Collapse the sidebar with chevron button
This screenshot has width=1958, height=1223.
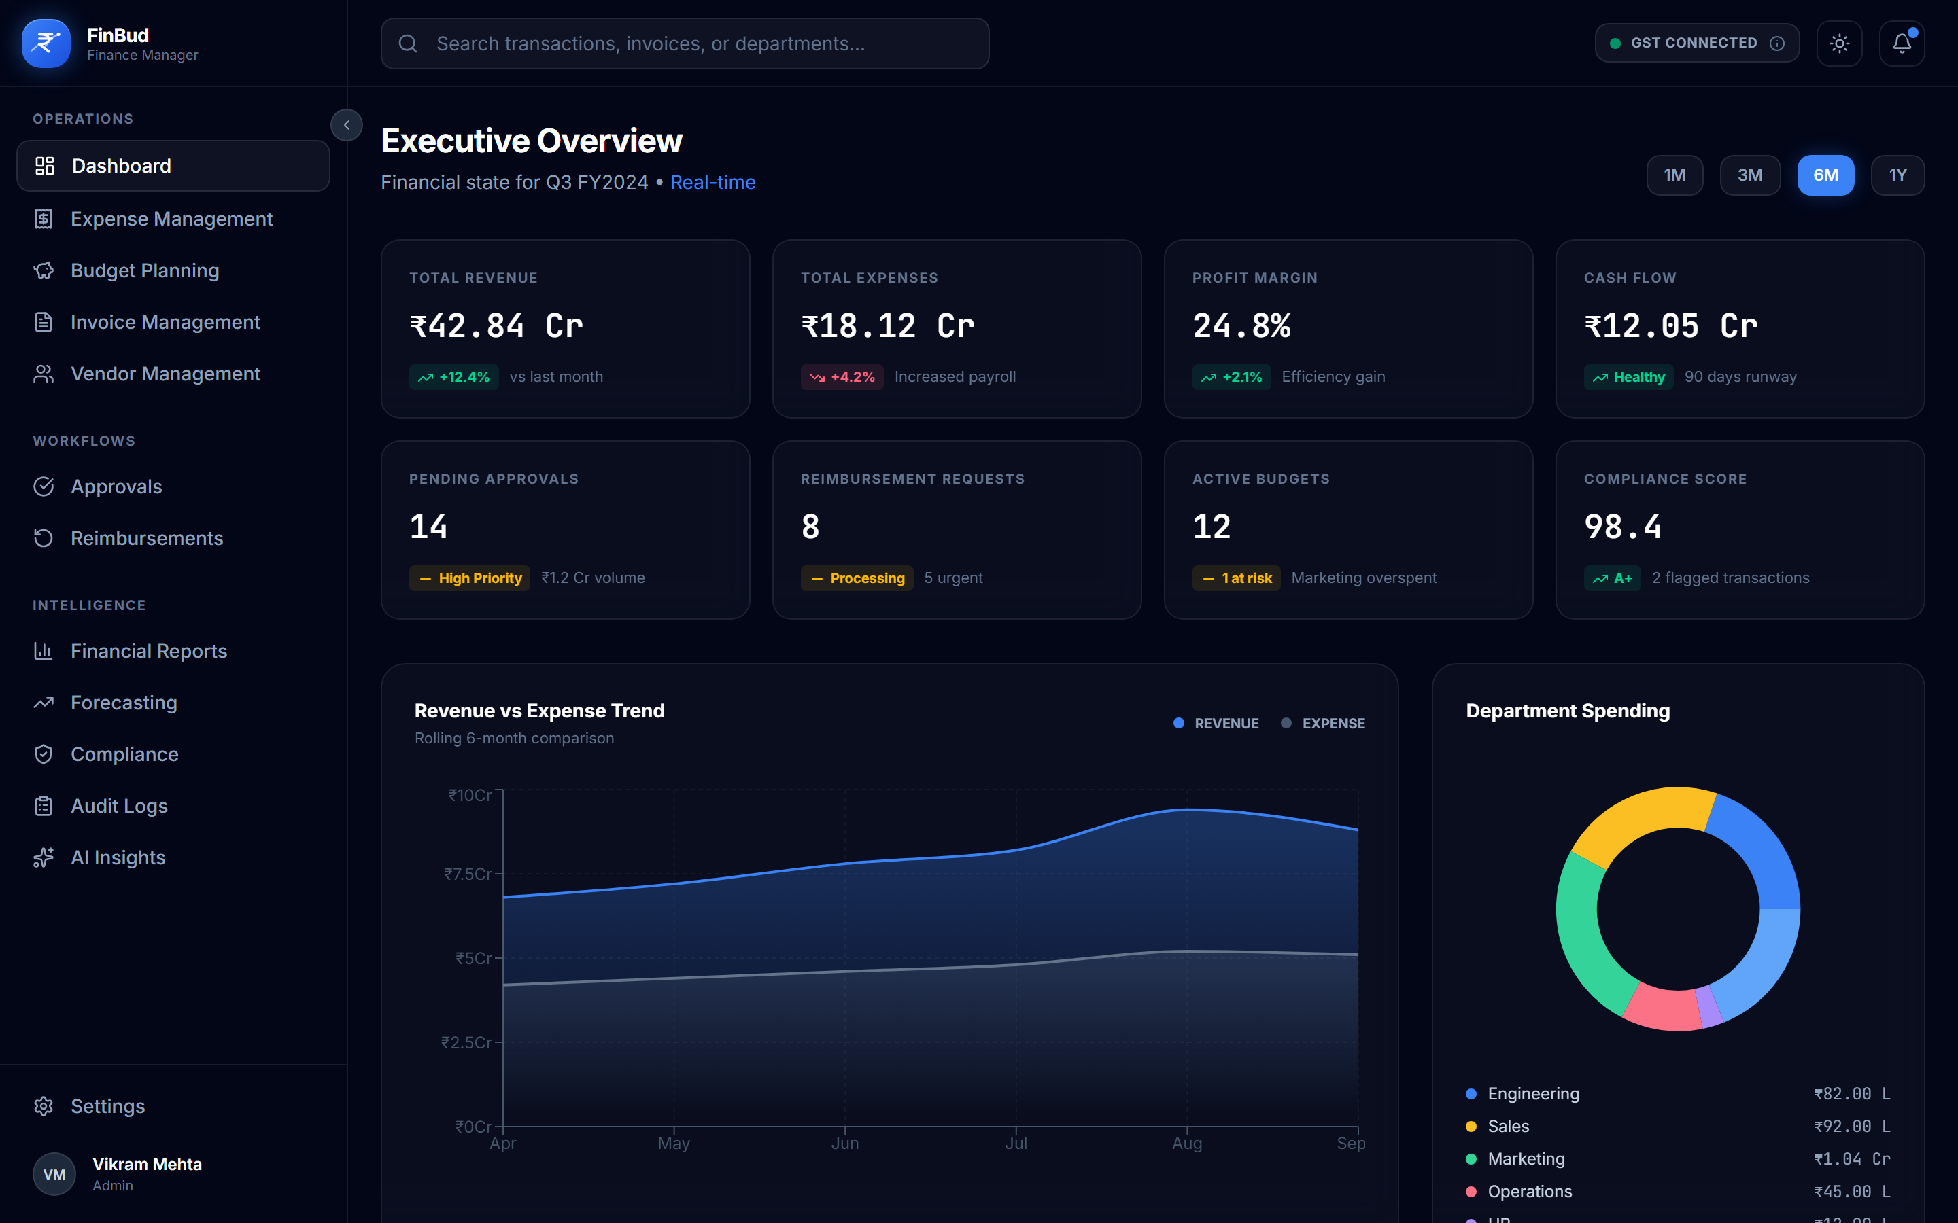346,126
